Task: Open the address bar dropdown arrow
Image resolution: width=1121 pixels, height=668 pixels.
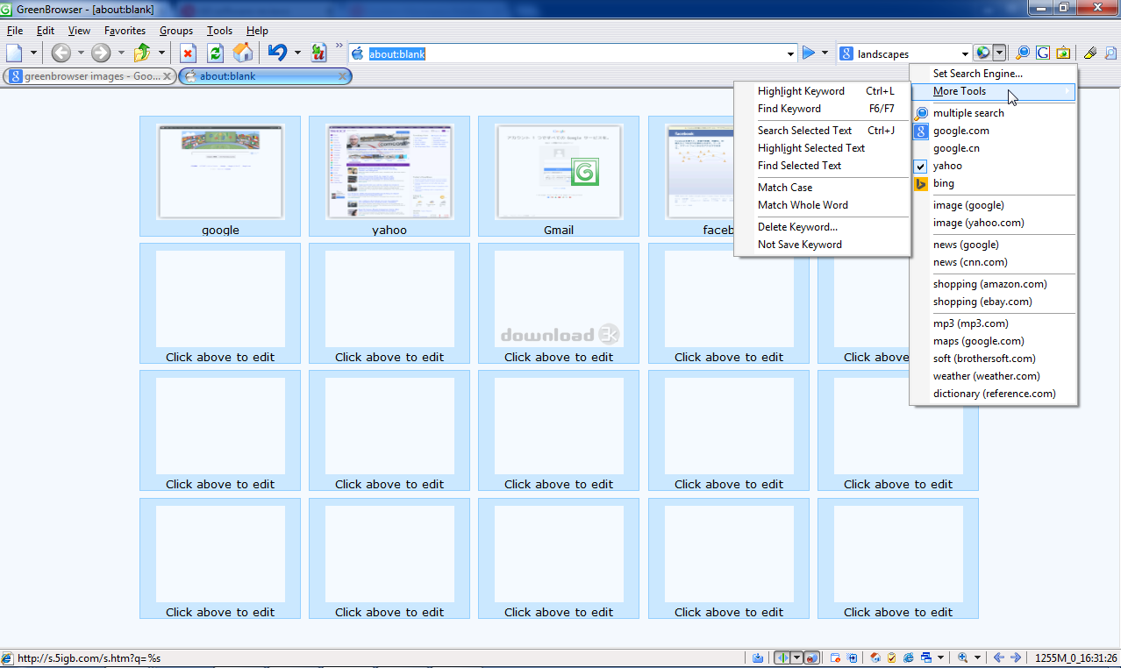Action: point(790,54)
